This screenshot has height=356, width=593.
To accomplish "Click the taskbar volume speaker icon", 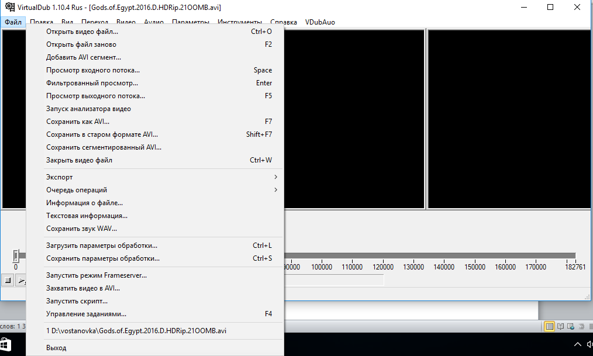I will click(x=589, y=344).
